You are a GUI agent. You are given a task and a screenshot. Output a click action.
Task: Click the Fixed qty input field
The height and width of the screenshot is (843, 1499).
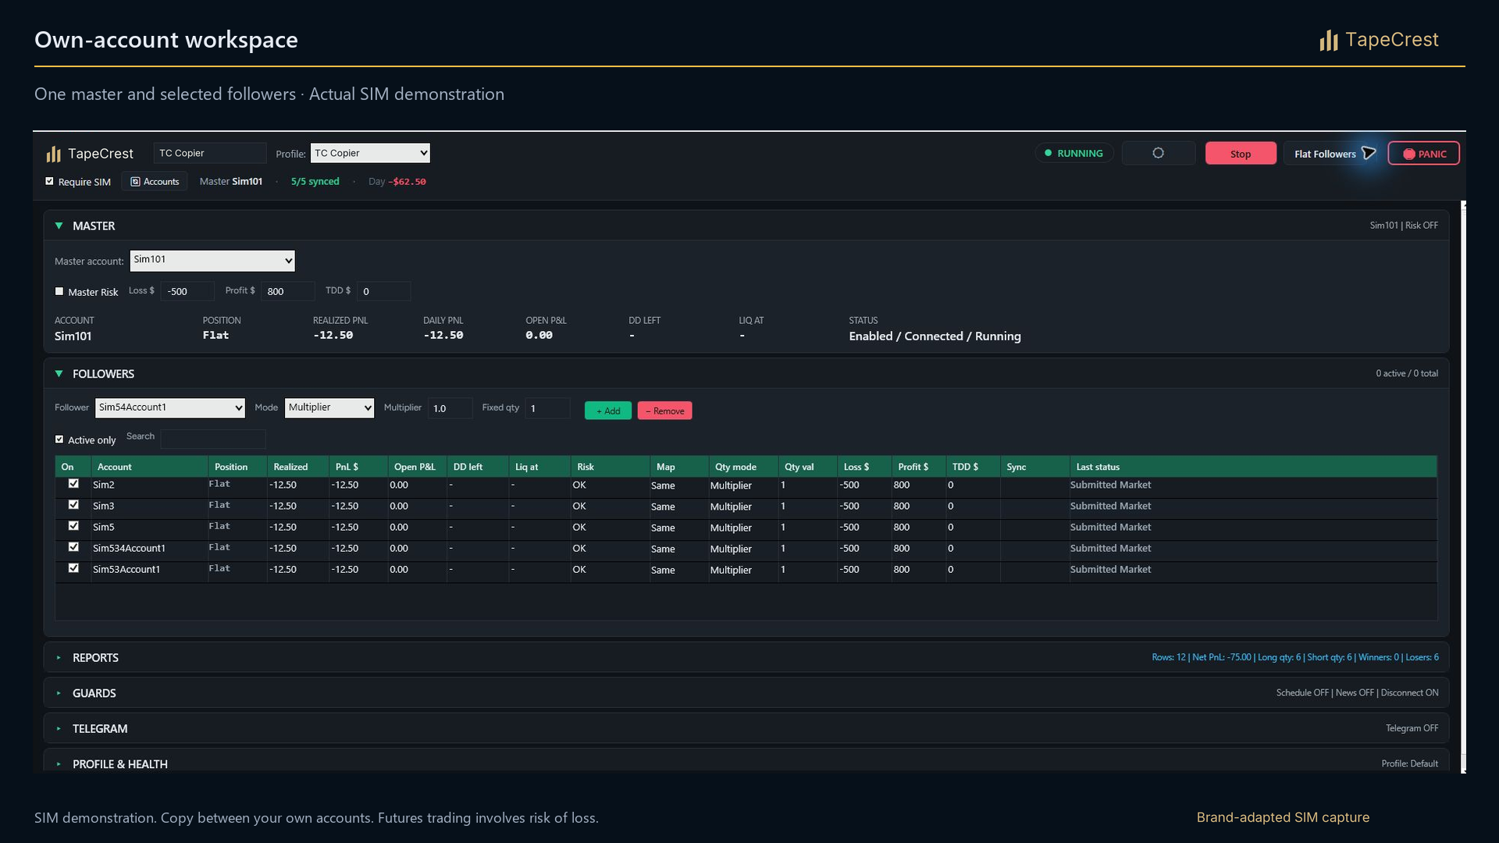tap(547, 408)
